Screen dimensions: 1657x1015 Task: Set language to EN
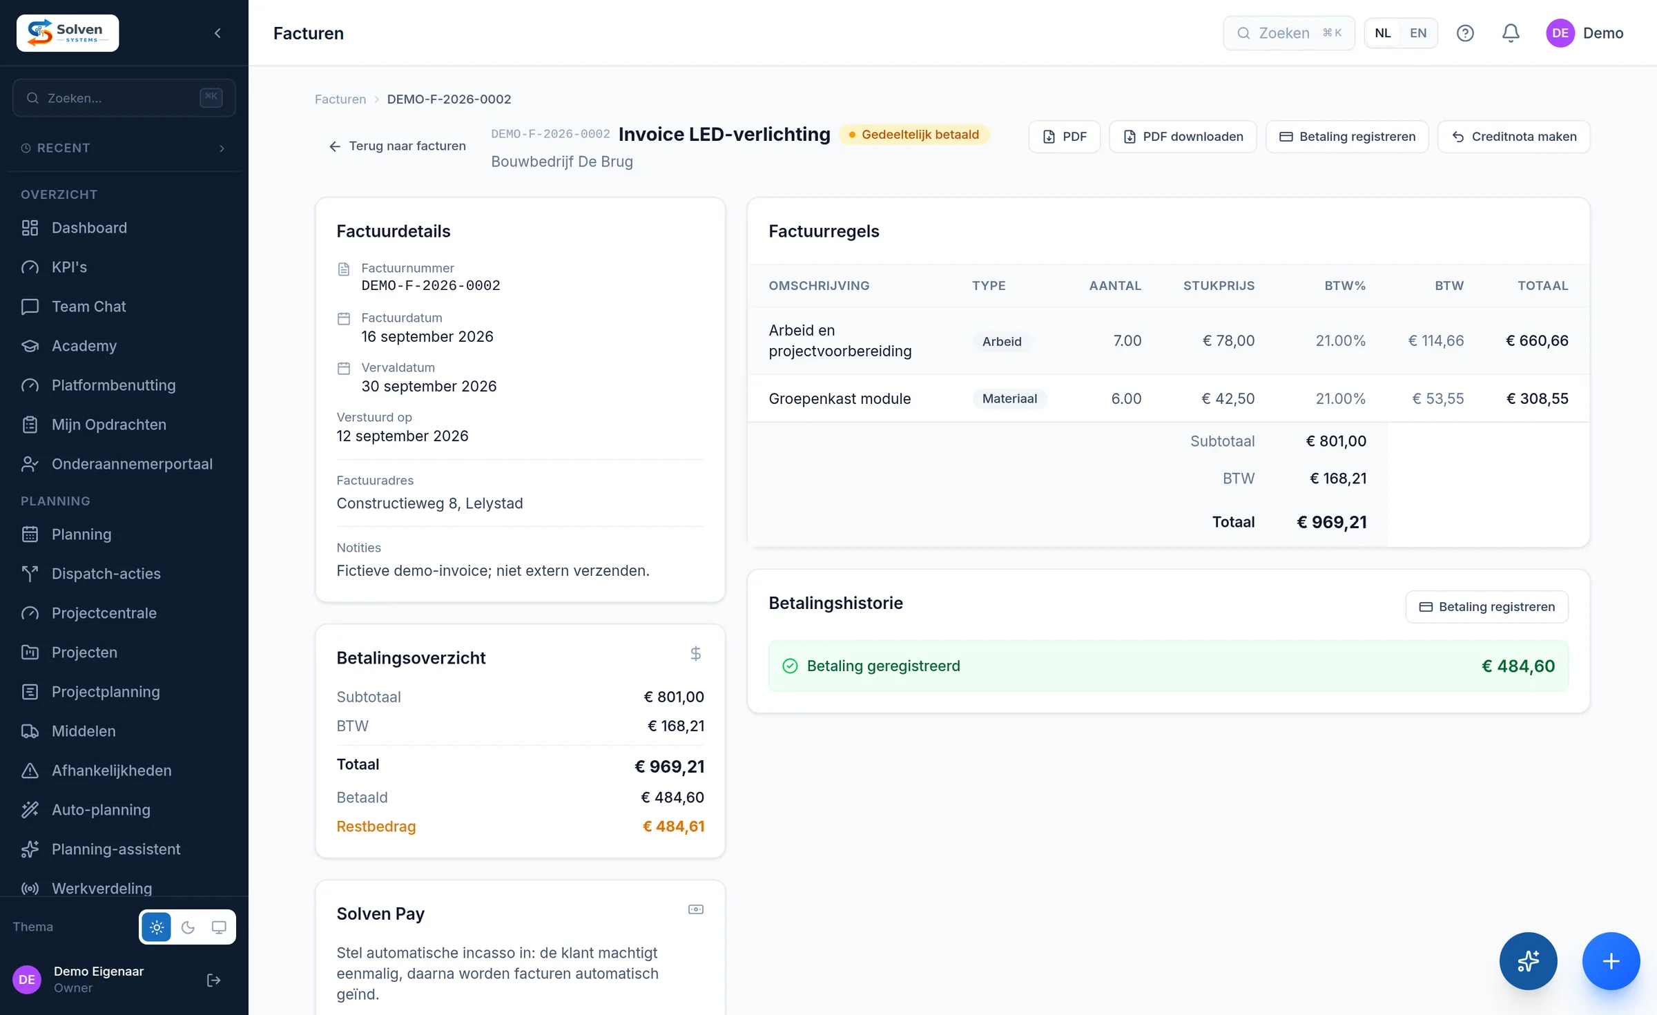1418,33
